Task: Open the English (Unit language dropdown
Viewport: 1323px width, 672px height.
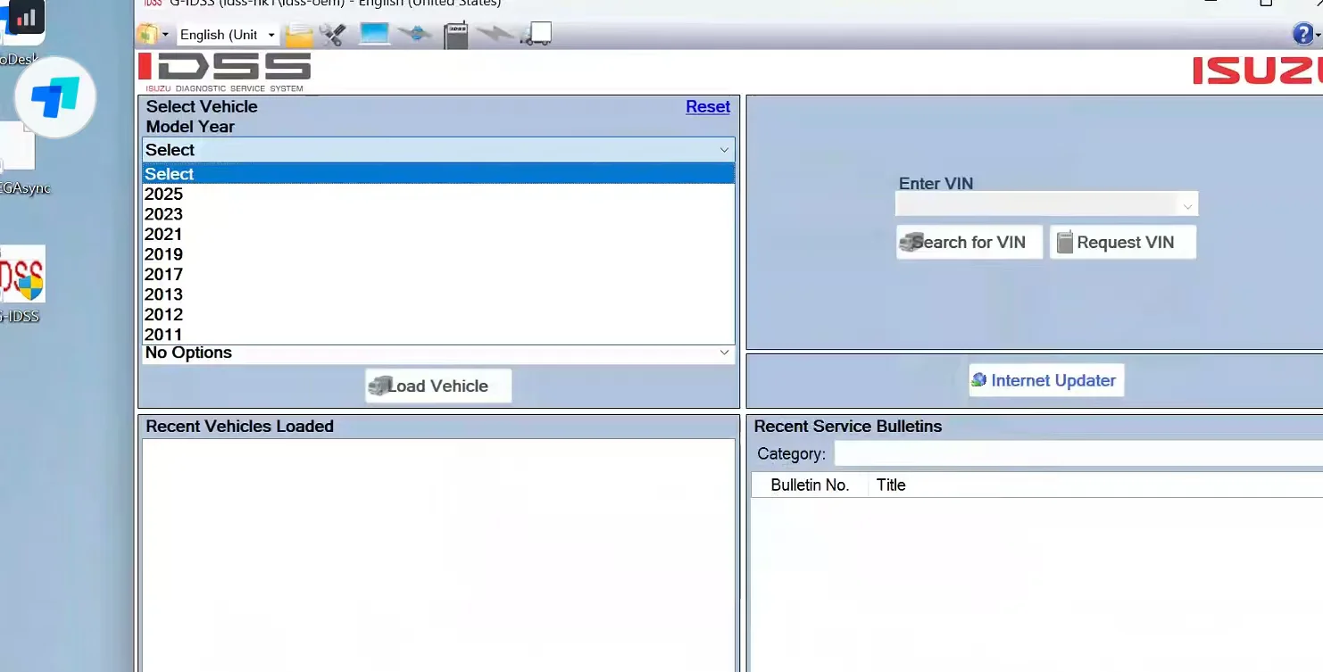Action: click(228, 35)
